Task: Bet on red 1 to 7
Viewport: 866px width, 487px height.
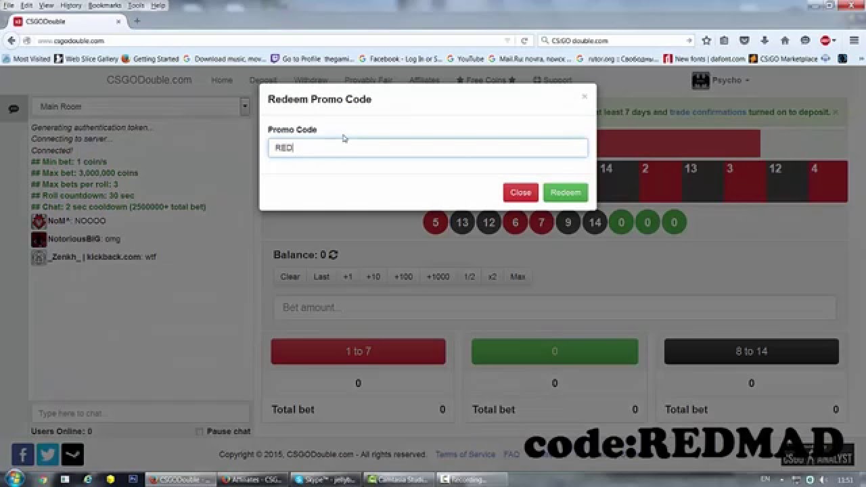Action: (358, 352)
